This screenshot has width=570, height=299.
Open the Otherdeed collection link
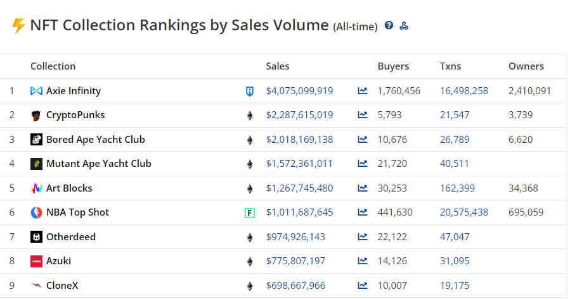pyautogui.click(x=71, y=236)
